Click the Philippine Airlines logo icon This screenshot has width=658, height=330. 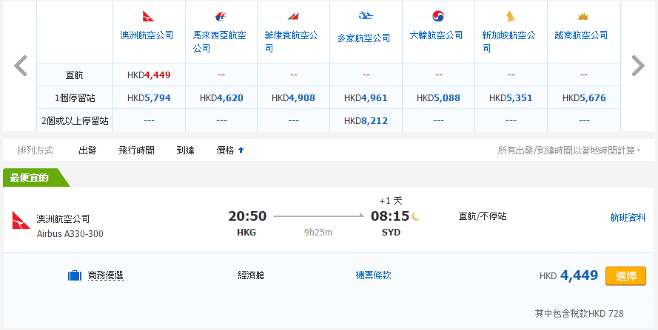tap(293, 16)
